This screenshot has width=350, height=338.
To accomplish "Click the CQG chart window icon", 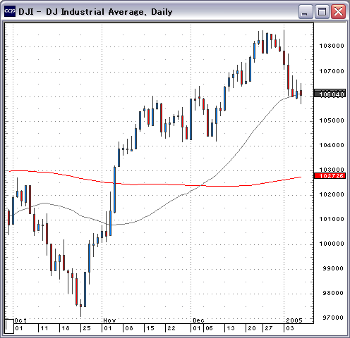I will 10,11.
